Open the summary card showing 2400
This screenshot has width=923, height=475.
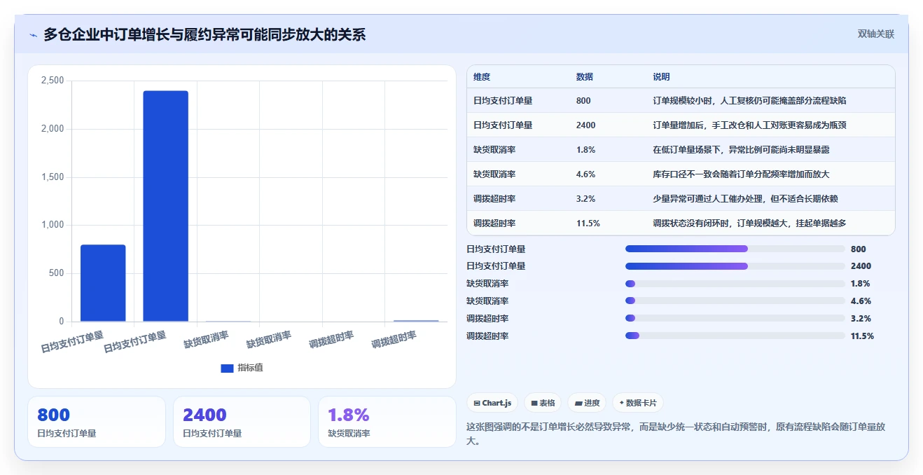[x=242, y=422]
